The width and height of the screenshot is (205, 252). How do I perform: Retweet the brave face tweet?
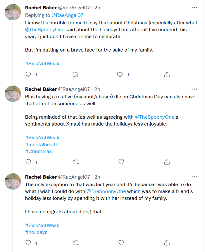(75, 74)
